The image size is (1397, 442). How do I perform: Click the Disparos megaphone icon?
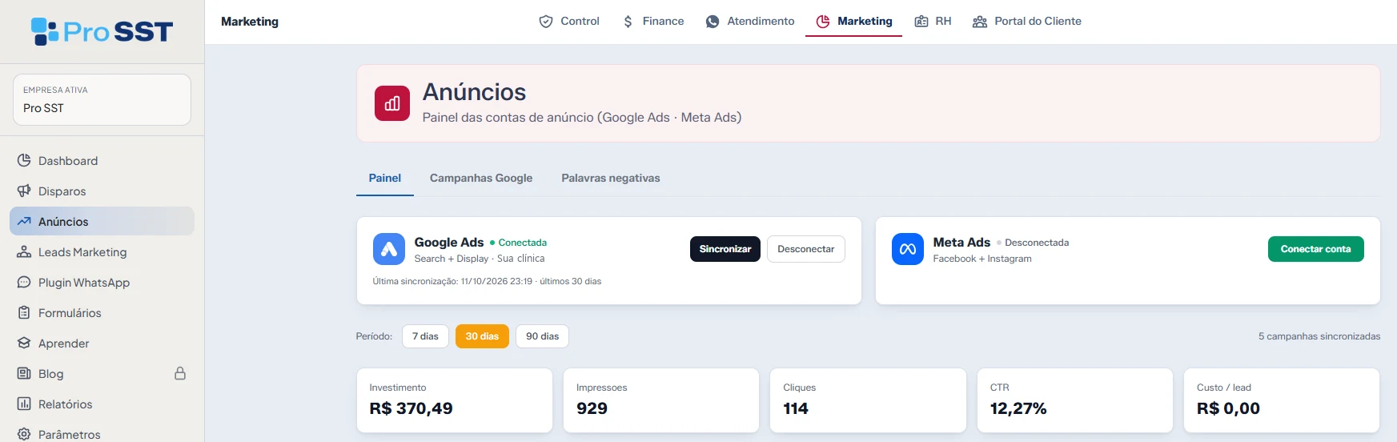[x=24, y=191]
